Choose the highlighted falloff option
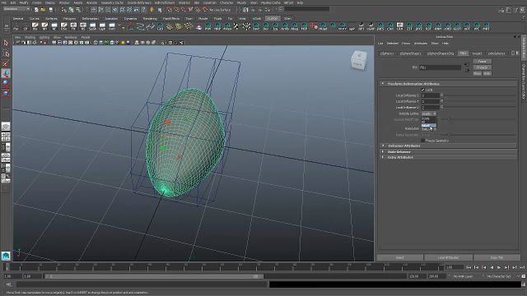The image size is (527, 296). tap(429, 126)
